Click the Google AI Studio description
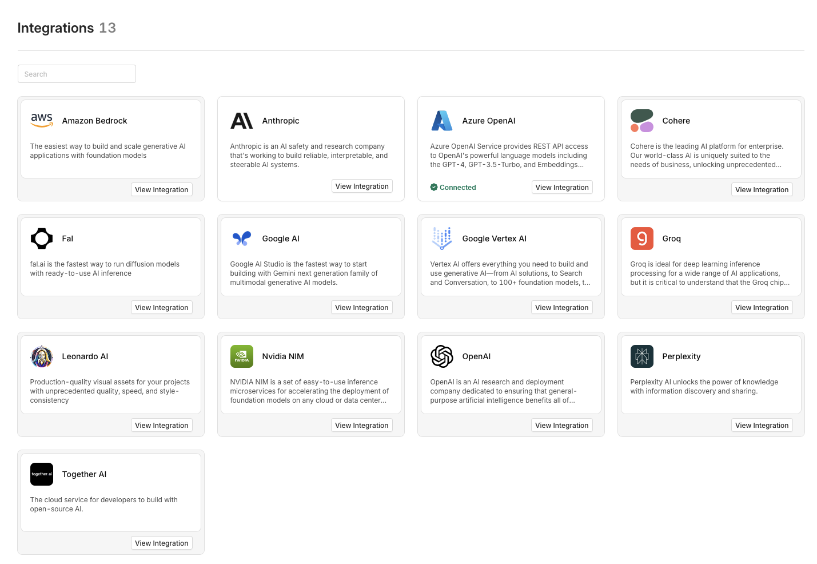The width and height of the screenshot is (817, 564). (304, 273)
